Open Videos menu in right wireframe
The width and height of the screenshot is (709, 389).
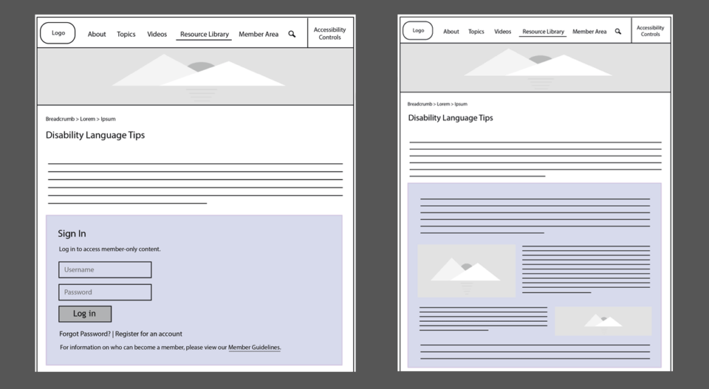503,31
